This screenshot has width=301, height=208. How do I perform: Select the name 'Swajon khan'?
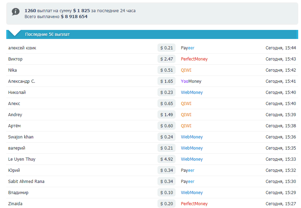pyautogui.click(x=21, y=137)
